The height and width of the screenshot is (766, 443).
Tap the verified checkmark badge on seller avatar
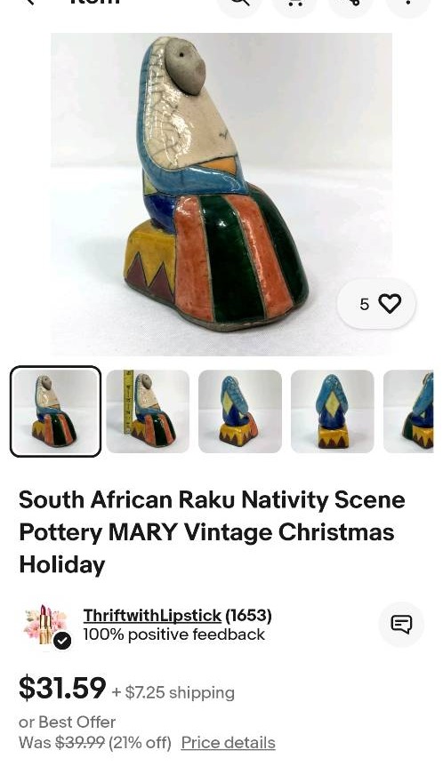(x=62, y=641)
